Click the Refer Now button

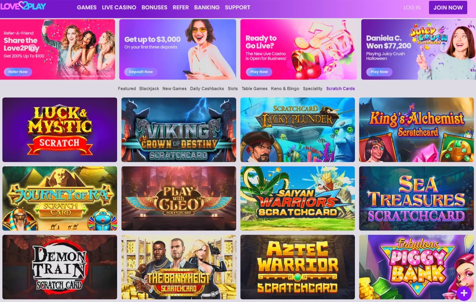click(x=18, y=72)
